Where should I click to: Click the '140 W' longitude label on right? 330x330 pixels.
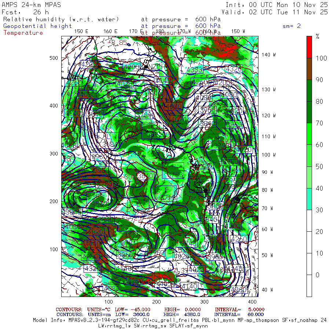268,55
